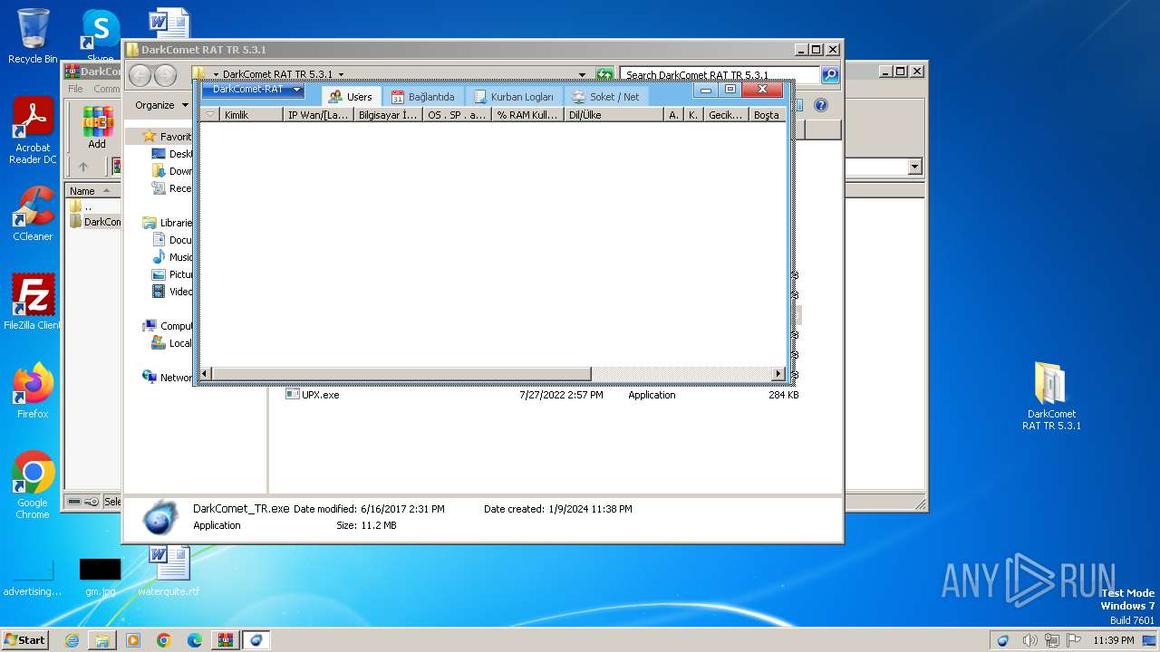
Task: Open the File menu in WinRAR window
Action: click(x=75, y=89)
